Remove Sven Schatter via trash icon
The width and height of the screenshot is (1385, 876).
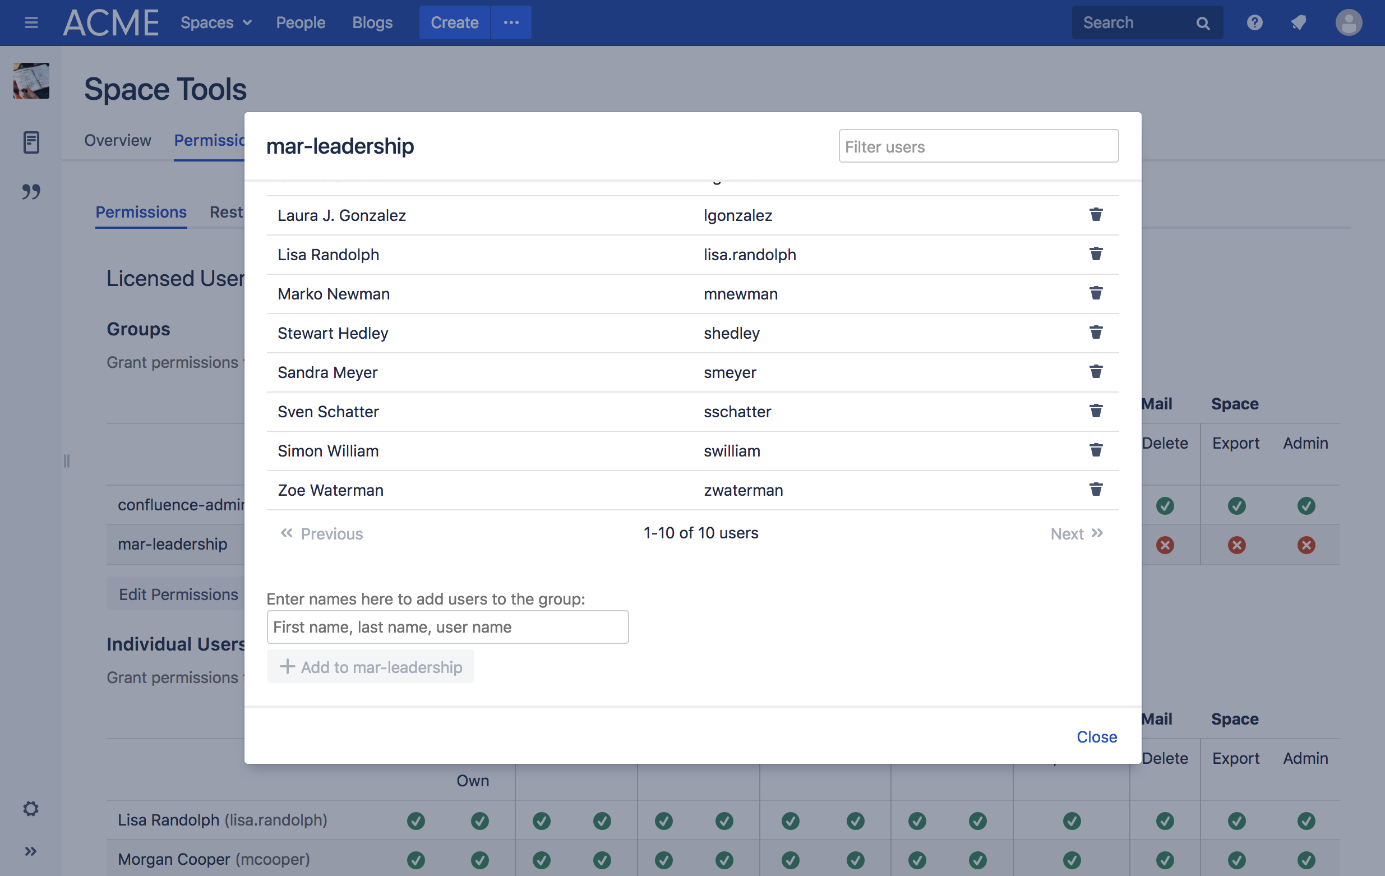[x=1095, y=411]
